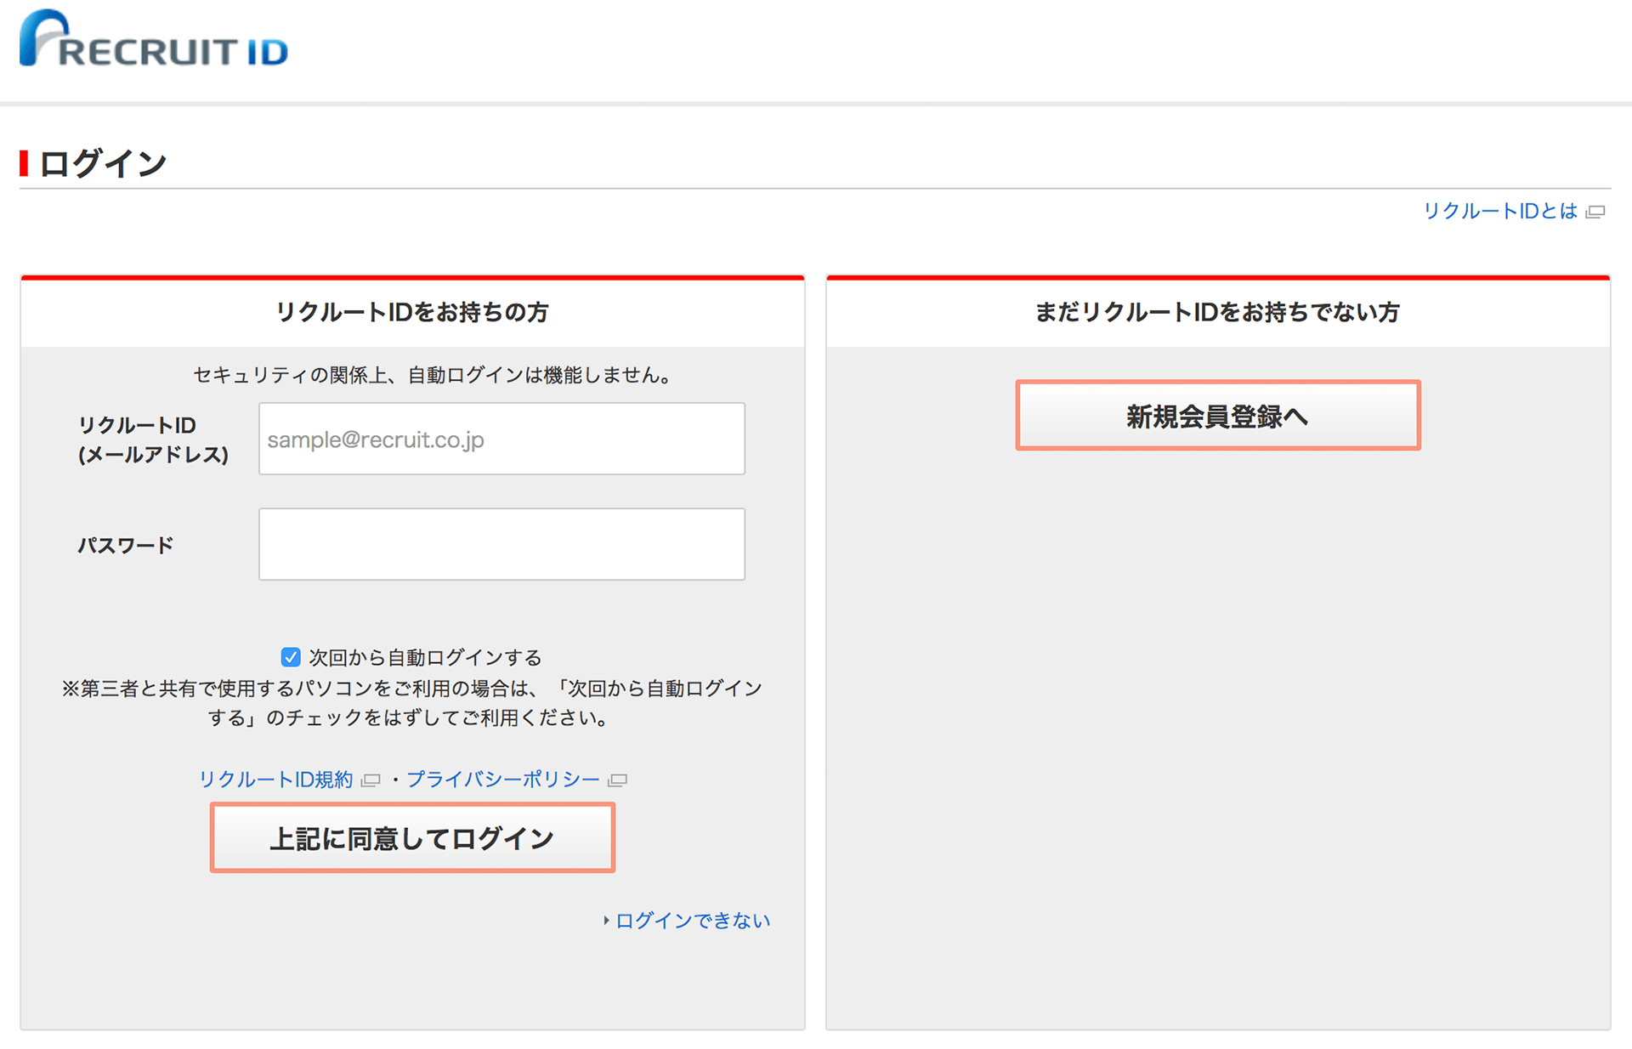The height and width of the screenshot is (1049, 1632).
Task: Focus the リクルートID email input field
Action: [501, 439]
